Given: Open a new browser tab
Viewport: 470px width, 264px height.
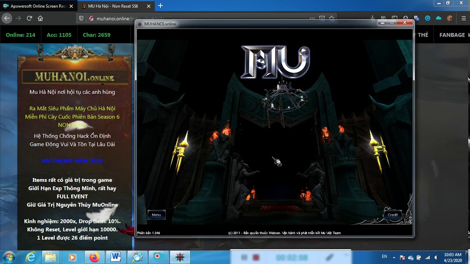Looking at the screenshot, I should pyautogui.click(x=160, y=6).
